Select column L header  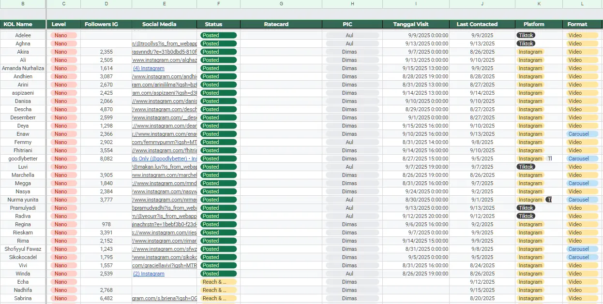pos(583,4)
